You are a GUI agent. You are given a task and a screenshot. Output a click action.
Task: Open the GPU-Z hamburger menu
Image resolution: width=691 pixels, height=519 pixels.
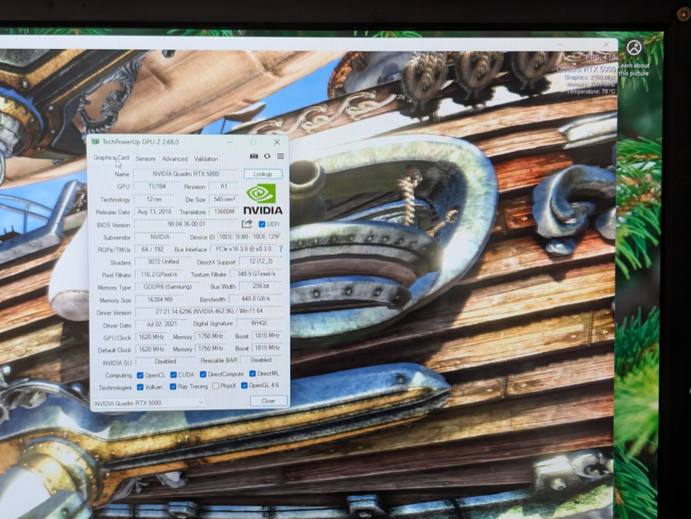click(281, 156)
